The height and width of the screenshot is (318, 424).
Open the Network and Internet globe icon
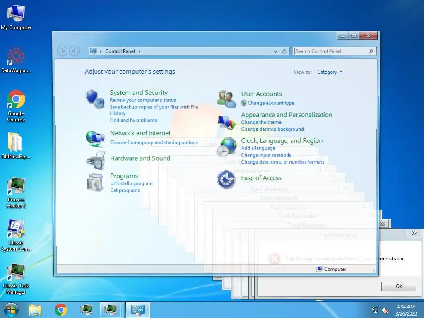point(95,139)
